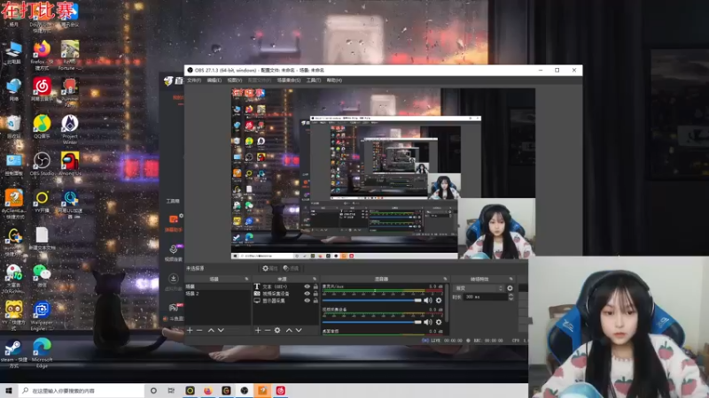Open 此电脑 desktop icon
This screenshot has height=398, width=709.
[x=13, y=52]
